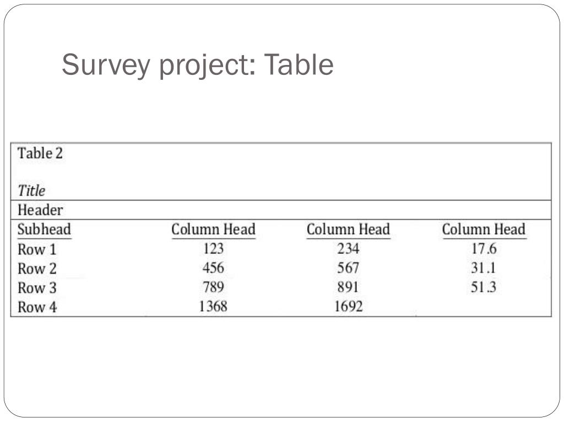Click the cell value 891
564x423 pixels.
click(x=348, y=287)
